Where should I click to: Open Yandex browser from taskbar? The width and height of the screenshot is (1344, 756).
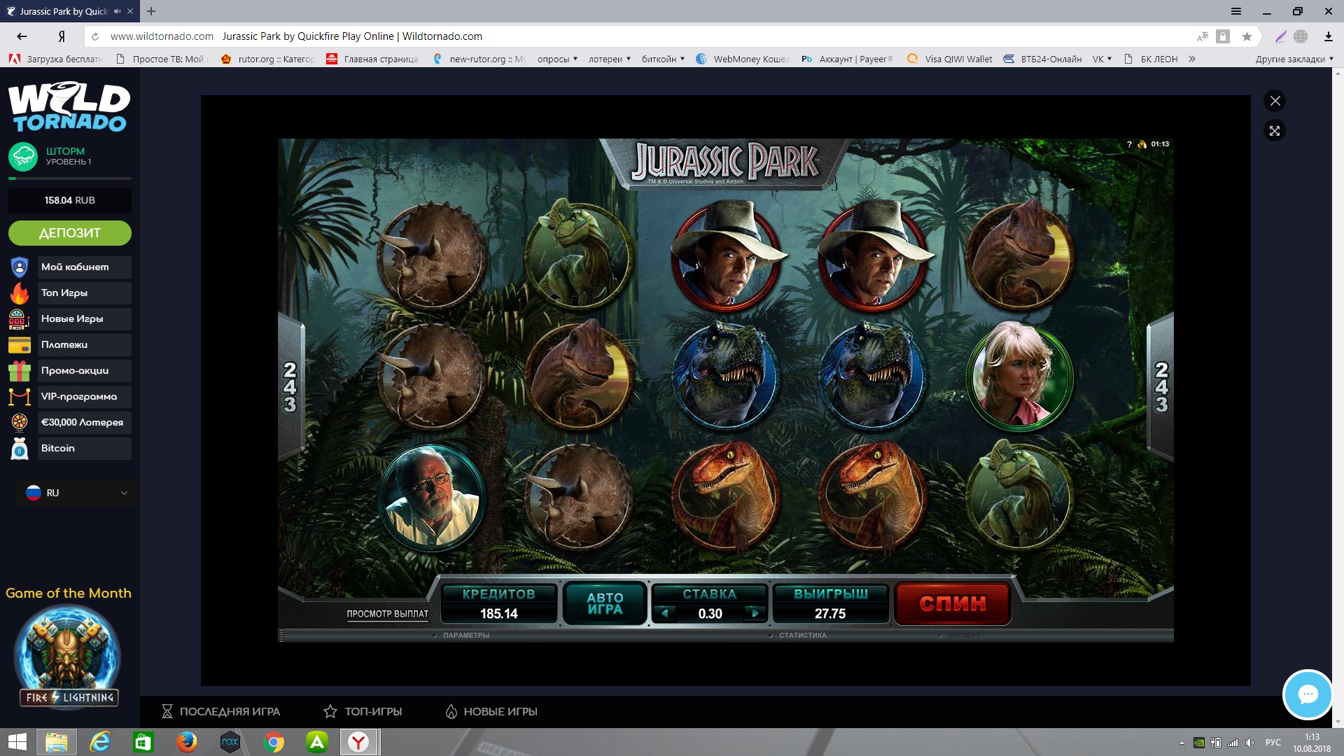[x=358, y=742]
